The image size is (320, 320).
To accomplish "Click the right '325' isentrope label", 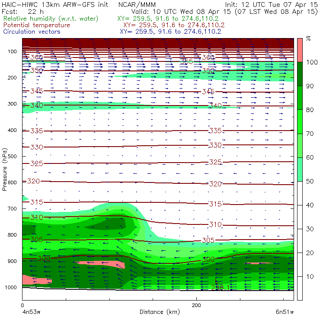I will coord(215,162).
